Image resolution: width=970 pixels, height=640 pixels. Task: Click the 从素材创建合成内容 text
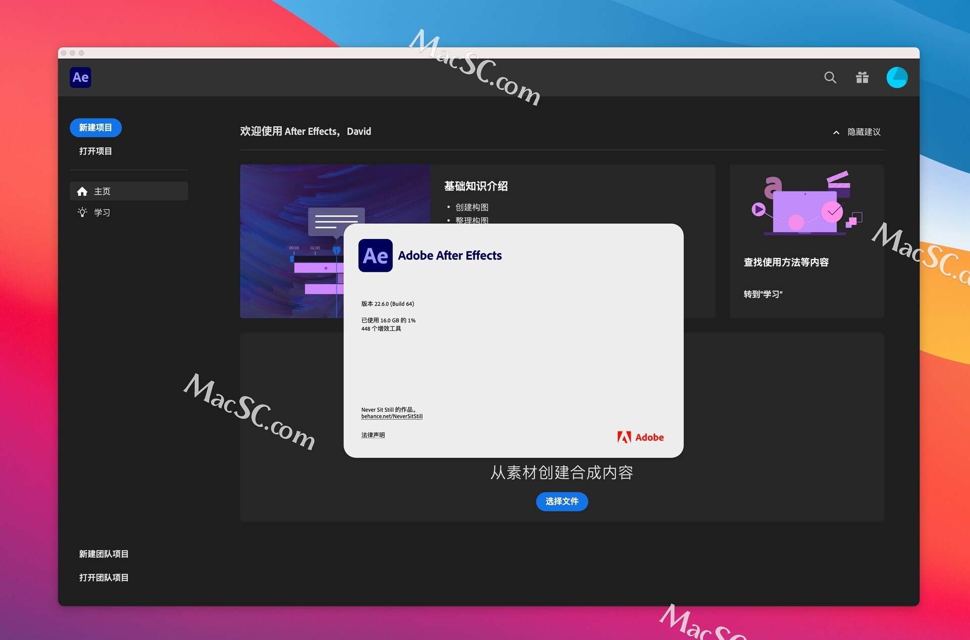point(562,473)
